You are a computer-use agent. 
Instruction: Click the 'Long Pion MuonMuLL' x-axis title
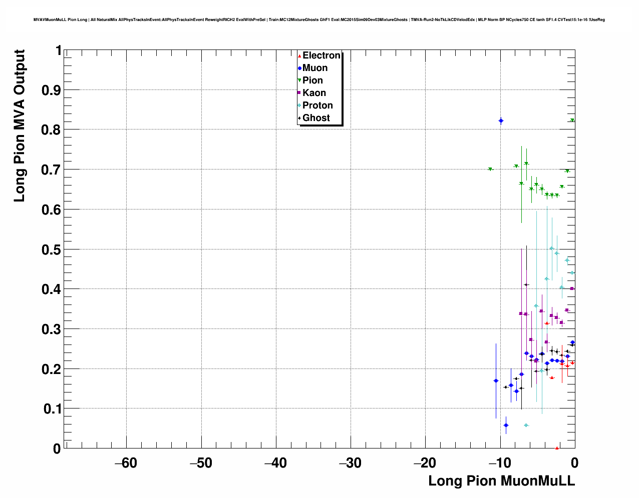pyautogui.click(x=501, y=481)
